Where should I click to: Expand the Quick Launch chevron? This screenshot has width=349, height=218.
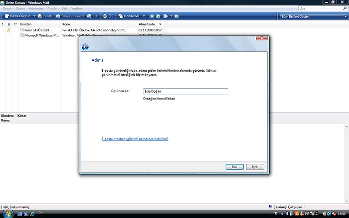[40, 213]
